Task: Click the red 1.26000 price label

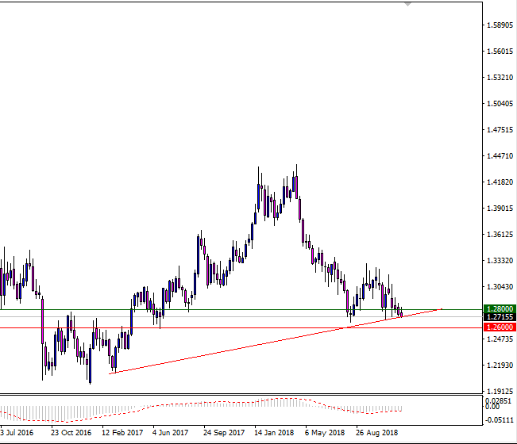Action: click(x=500, y=327)
